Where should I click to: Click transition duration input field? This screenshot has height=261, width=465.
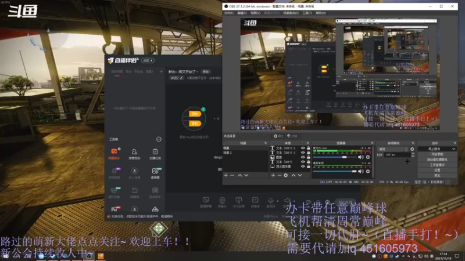pyautogui.click(x=398, y=155)
